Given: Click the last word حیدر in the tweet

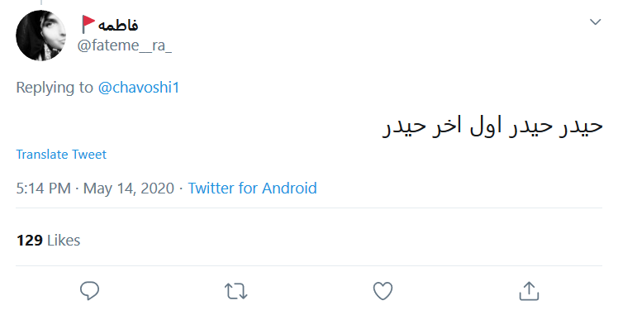Looking at the screenshot, I should 403,127.
